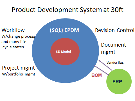Click the word Control in Revision Control
Screen dimensions: 135x101
coord(125,30)
